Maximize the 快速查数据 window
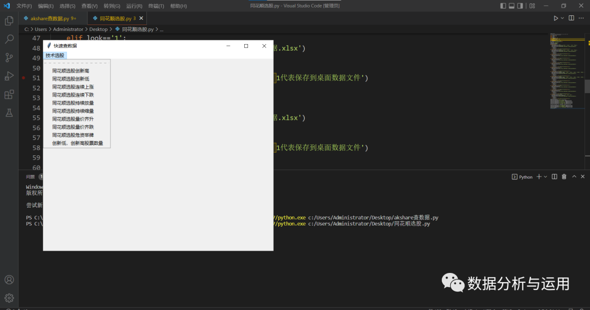Viewport: 590px width, 310px height. [x=246, y=46]
